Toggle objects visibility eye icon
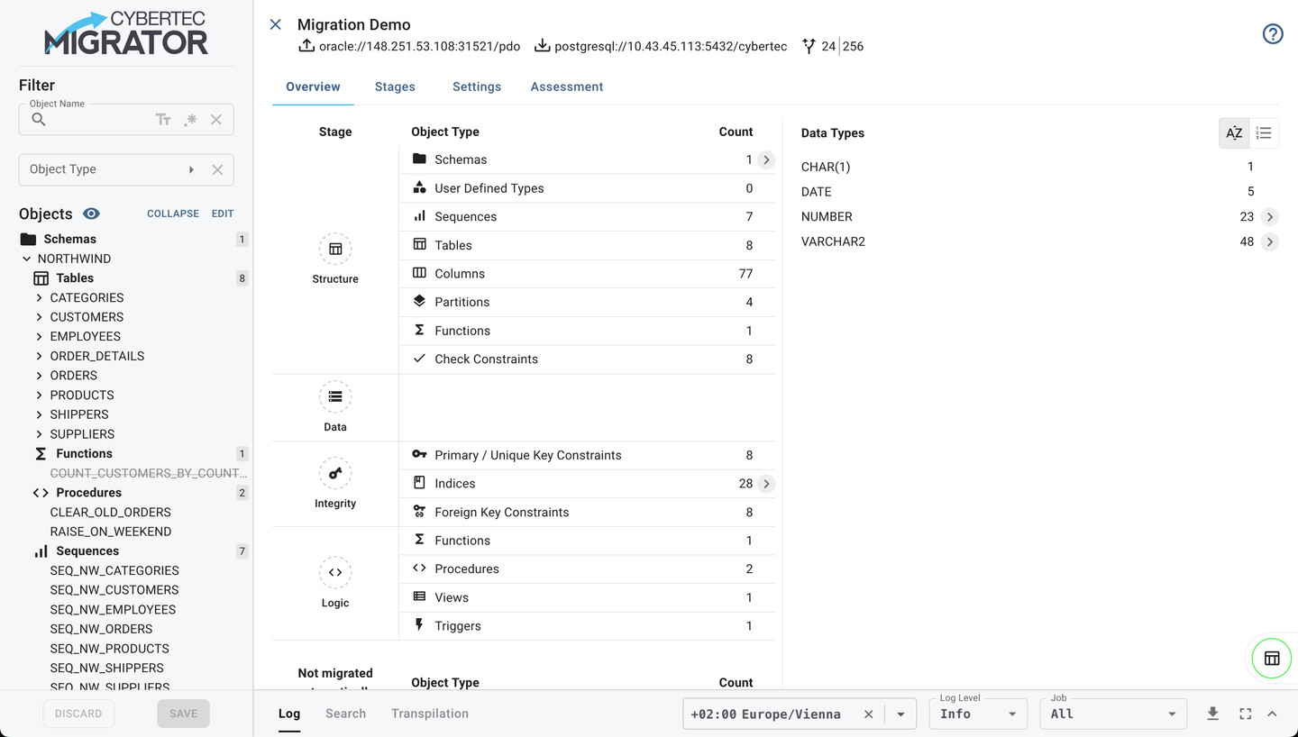The height and width of the screenshot is (737, 1298). (91, 214)
